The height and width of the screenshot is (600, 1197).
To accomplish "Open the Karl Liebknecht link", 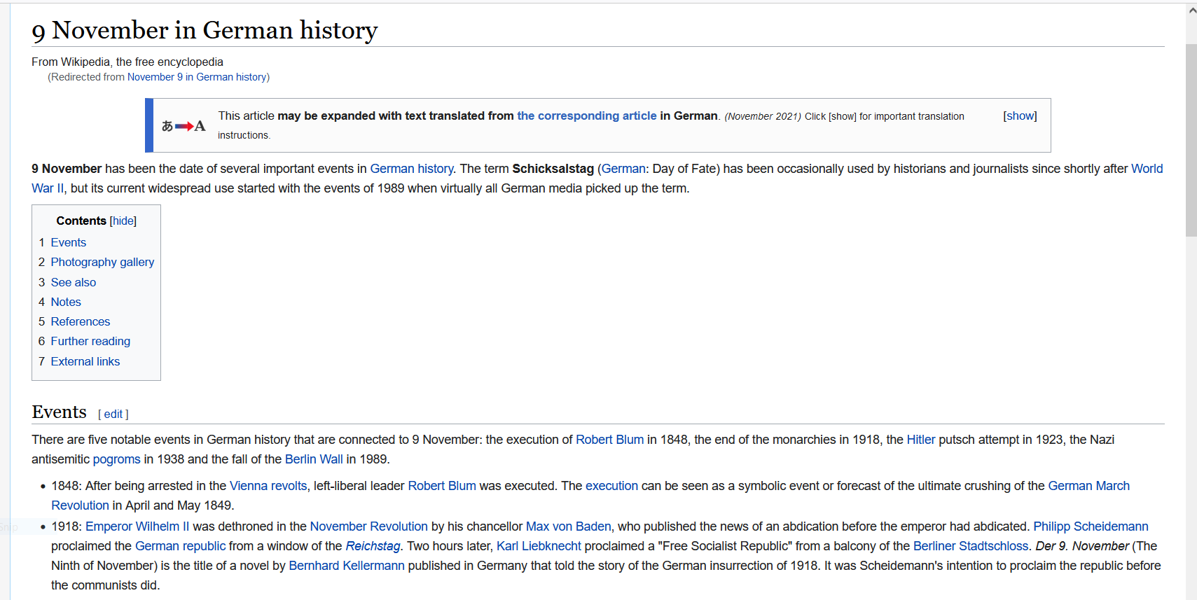I will (x=539, y=546).
